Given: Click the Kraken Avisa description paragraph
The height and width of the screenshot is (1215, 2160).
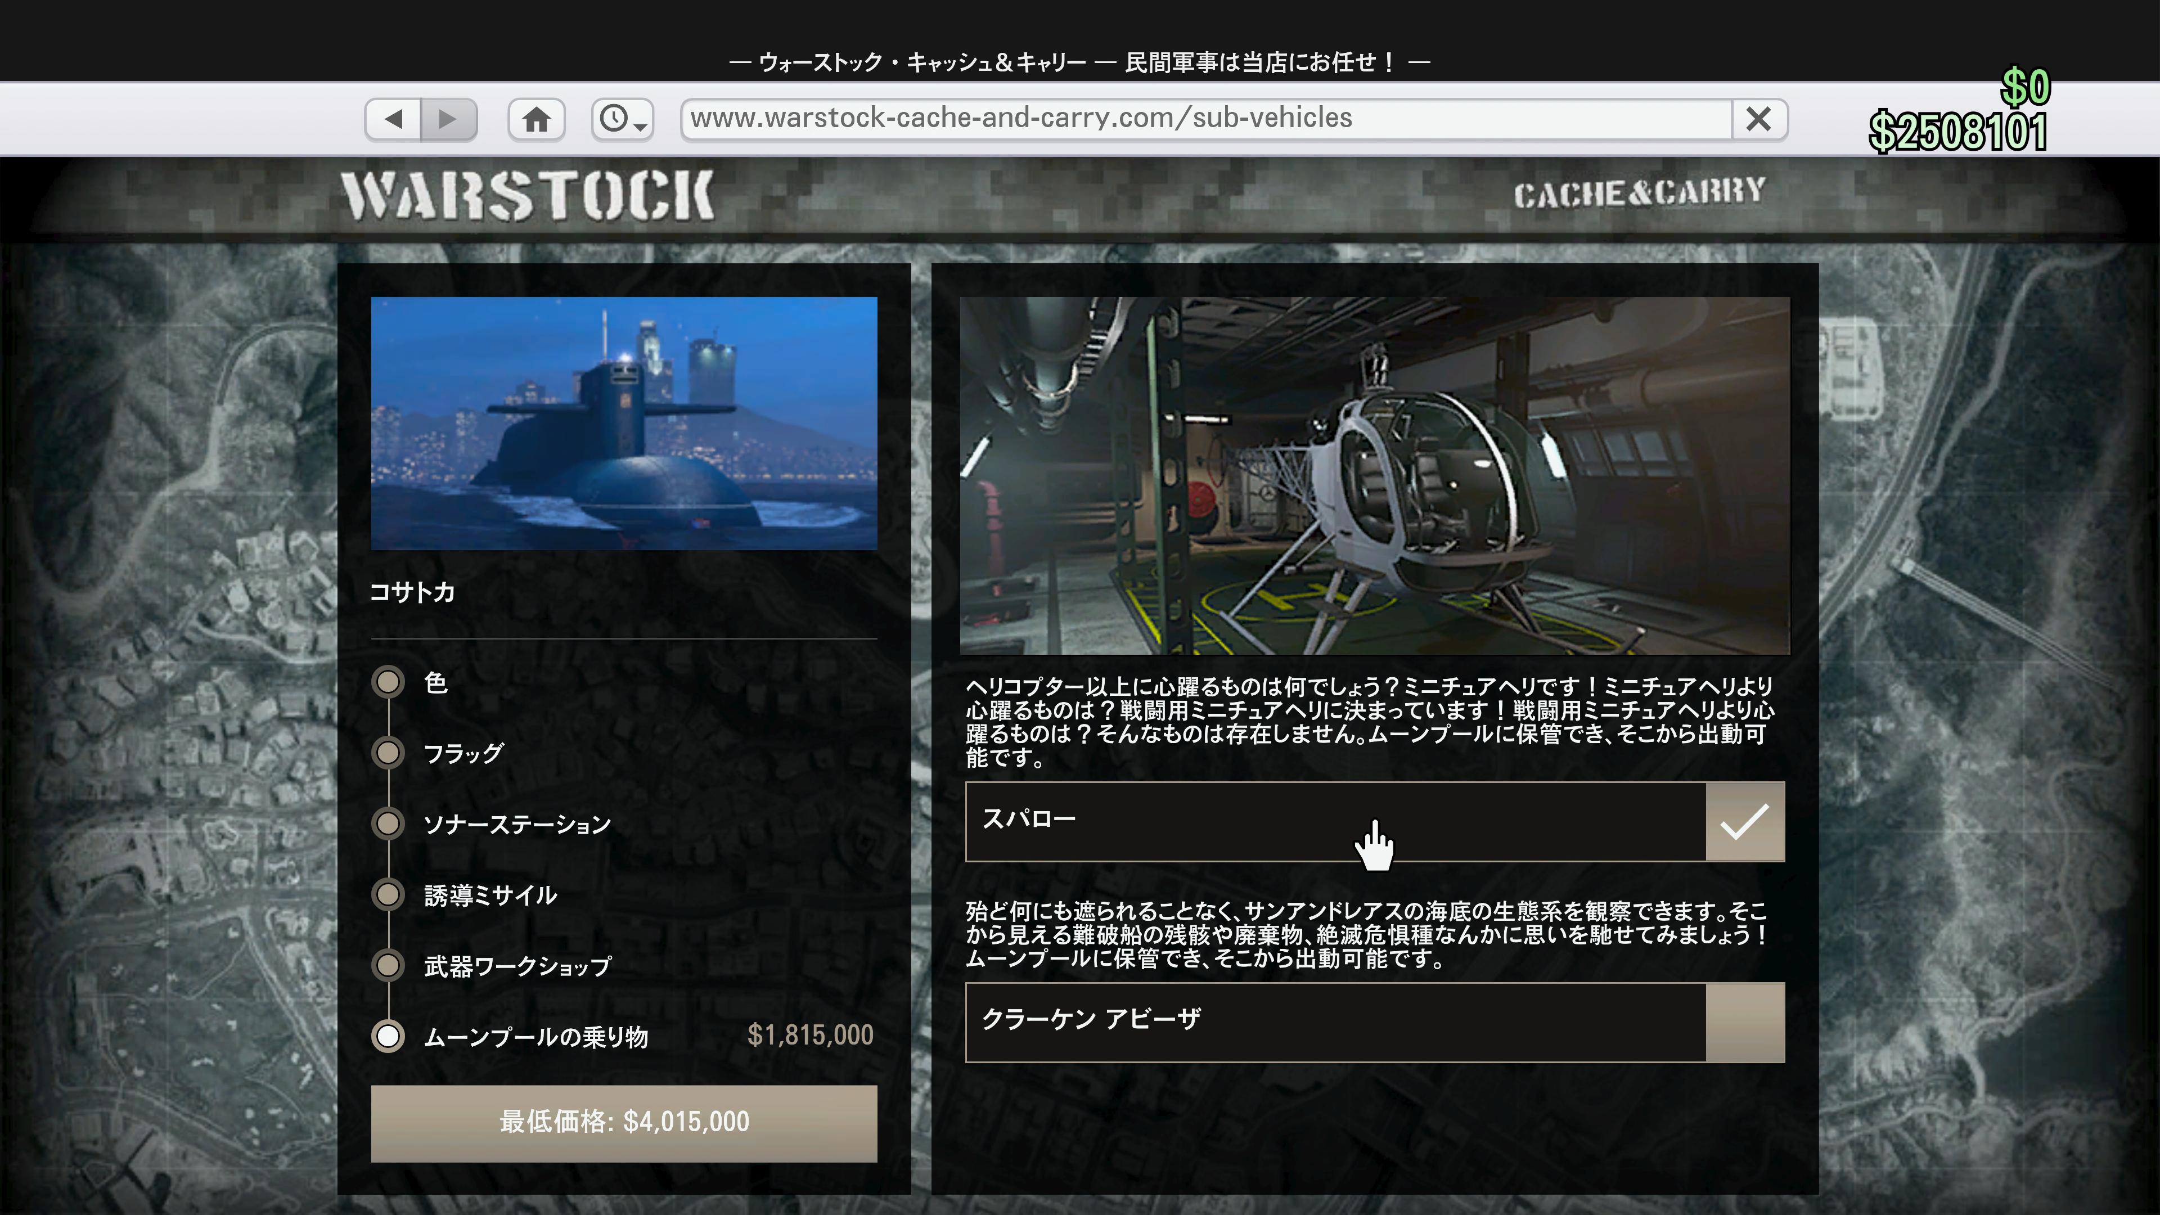Looking at the screenshot, I should pos(1367,934).
